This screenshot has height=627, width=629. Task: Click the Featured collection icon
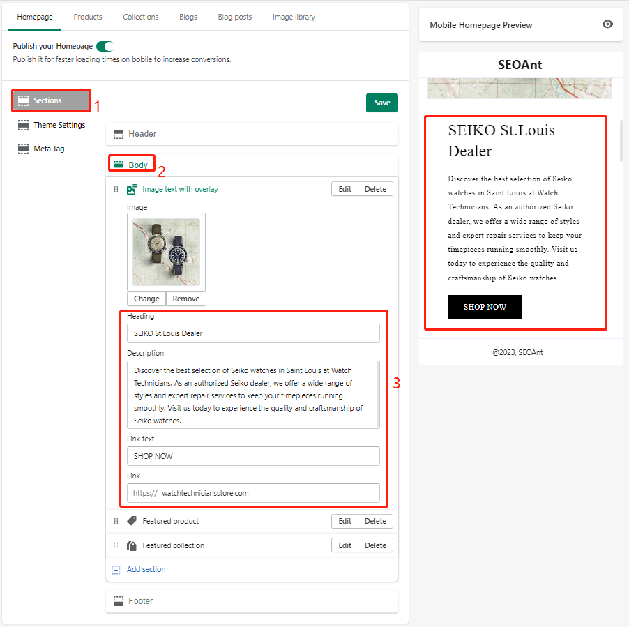click(x=132, y=545)
